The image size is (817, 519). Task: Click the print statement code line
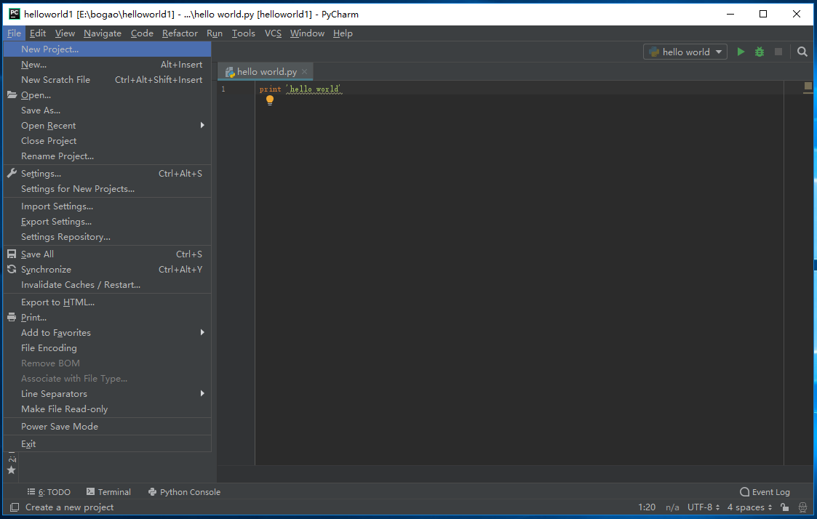[300, 89]
